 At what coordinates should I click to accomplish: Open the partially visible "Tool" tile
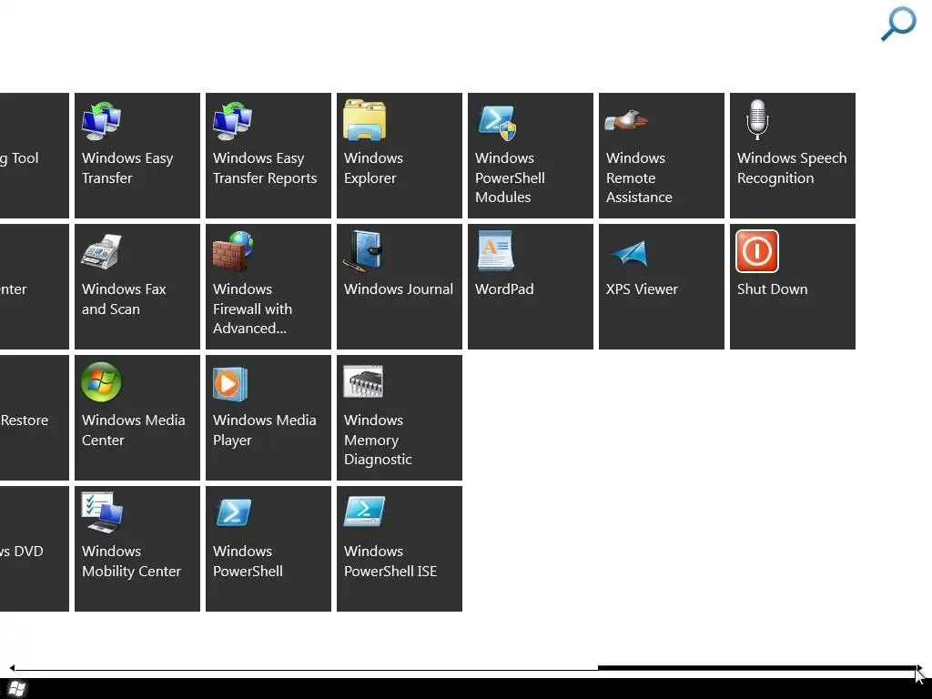tap(35, 155)
